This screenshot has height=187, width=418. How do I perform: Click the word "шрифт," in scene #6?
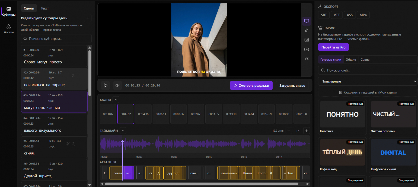pos(45,176)
